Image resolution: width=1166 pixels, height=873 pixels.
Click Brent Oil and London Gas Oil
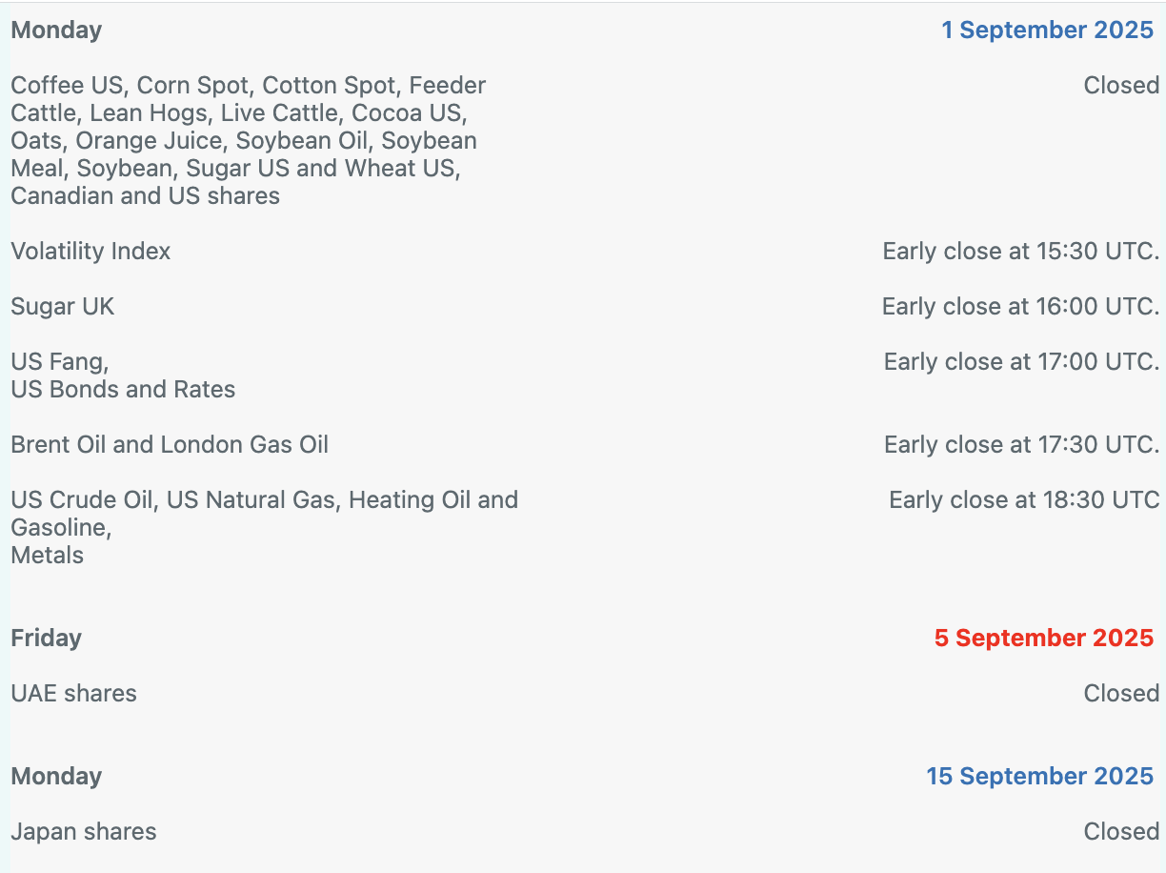[170, 445]
